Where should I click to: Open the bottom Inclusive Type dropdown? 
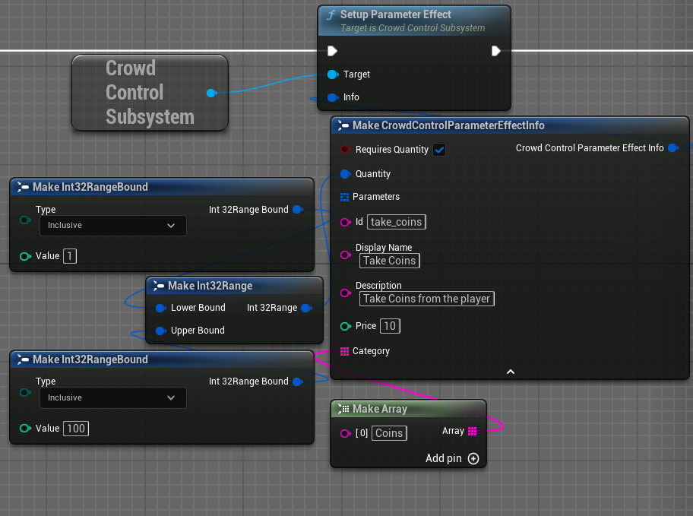[113, 398]
